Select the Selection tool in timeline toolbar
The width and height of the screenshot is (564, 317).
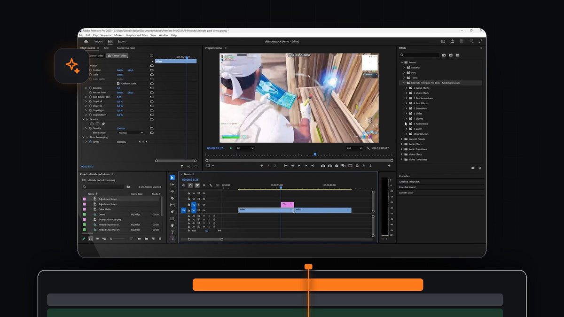tap(172, 178)
